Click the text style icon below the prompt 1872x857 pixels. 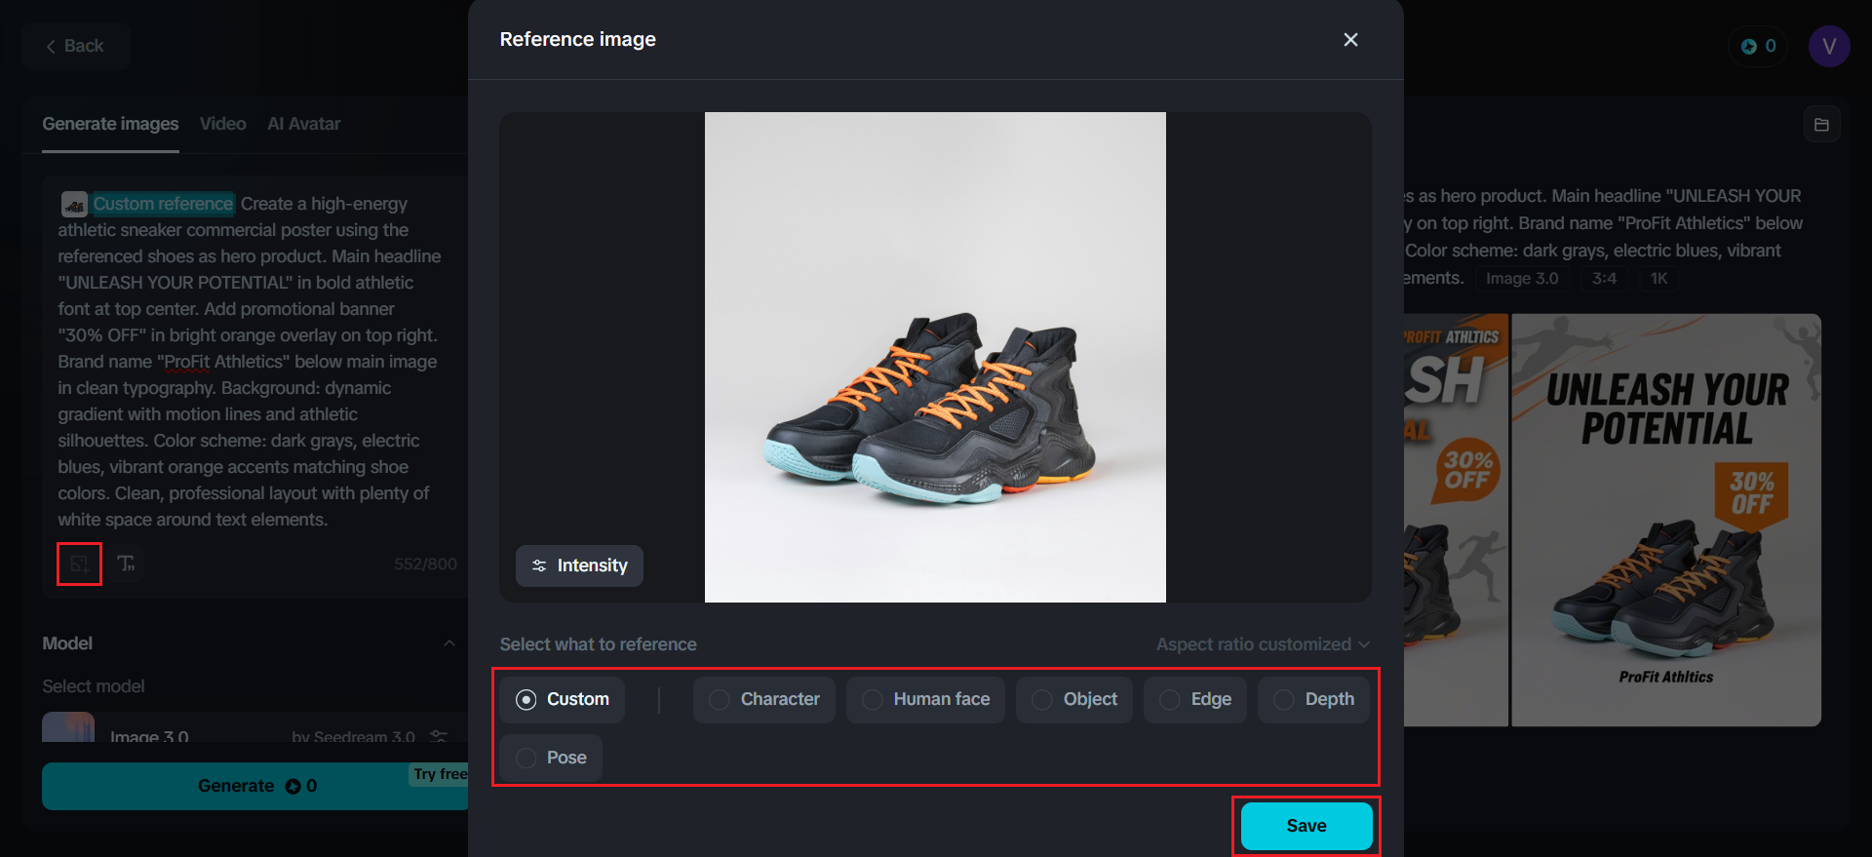click(126, 564)
